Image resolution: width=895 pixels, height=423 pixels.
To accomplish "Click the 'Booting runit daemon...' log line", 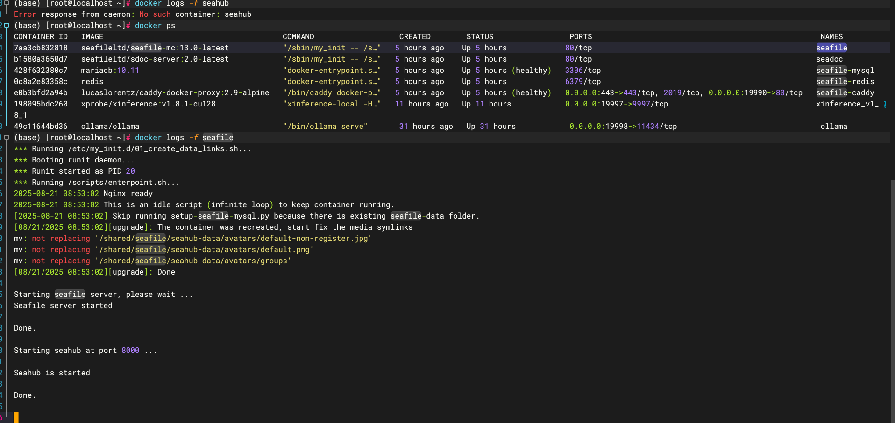I will click(x=74, y=160).
